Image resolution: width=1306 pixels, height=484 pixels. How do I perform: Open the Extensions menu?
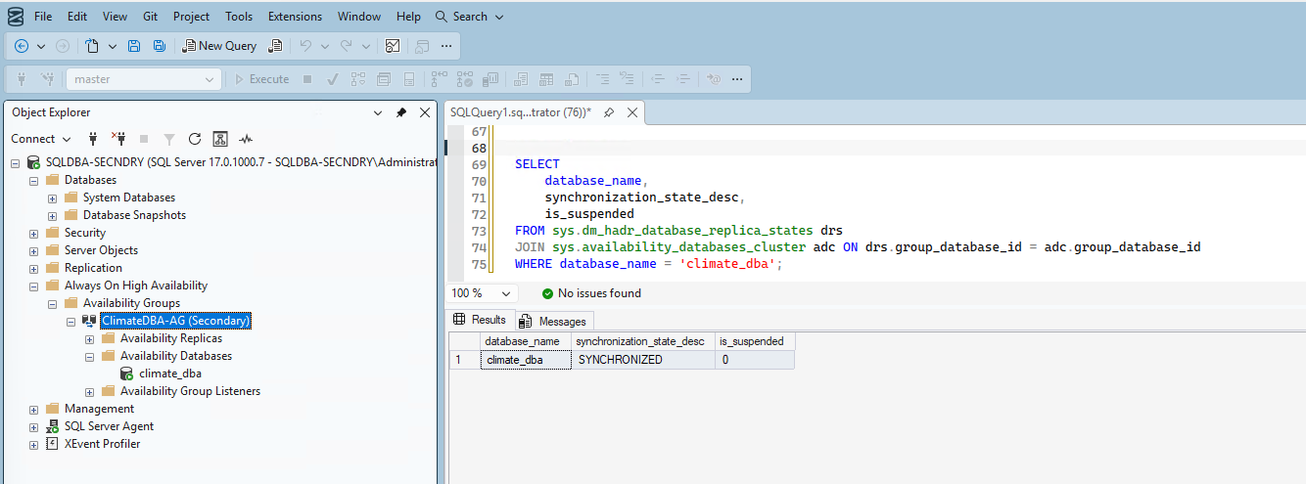click(295, 17)
